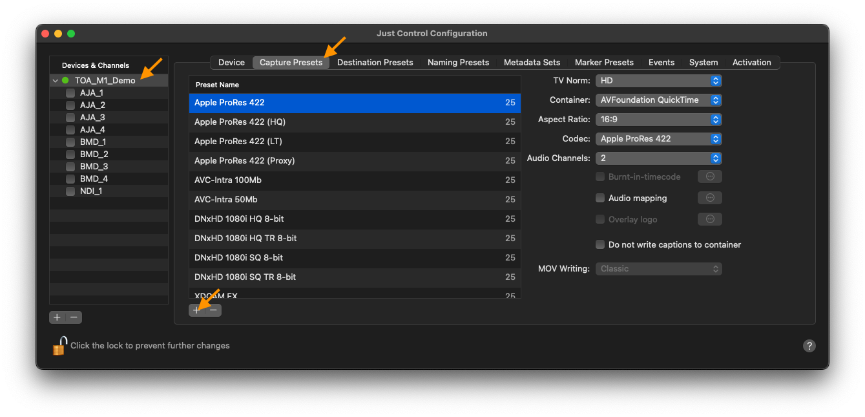Remove the selected capture preset with minus
Viewport: 865px width, 417px height.
click(213, 310)
